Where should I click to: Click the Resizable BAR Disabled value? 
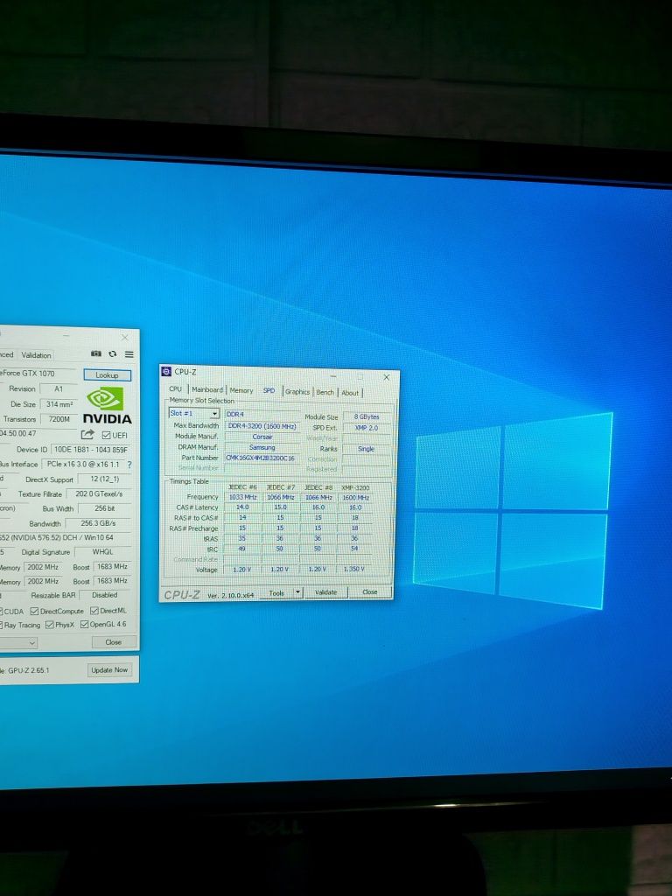(x=105, y=595)
